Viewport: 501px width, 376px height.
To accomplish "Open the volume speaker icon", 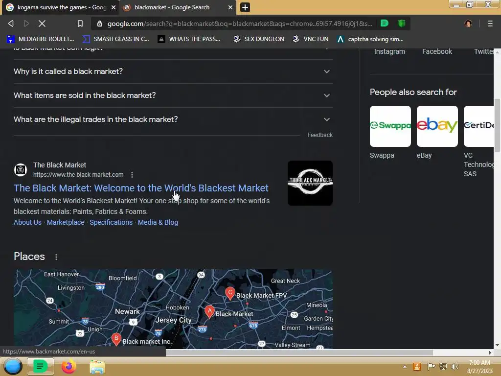I will pyautogui.click(x=455, y=366).
